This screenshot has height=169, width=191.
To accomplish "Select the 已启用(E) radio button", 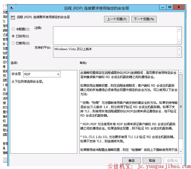I will pos(13,36).
